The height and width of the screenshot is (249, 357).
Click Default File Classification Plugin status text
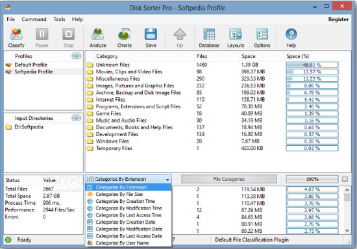coord(252,240)
